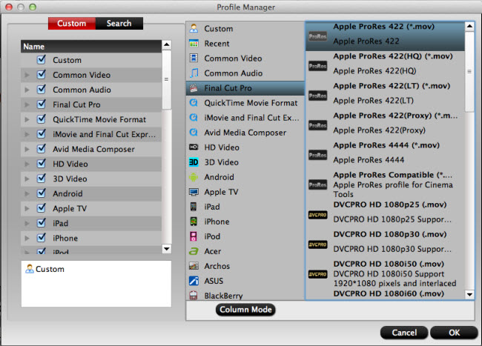This screenshot has width=482, height=346.
Task: Select QuickTime Movie Format in category column
Action: click(x=245, y=103)
